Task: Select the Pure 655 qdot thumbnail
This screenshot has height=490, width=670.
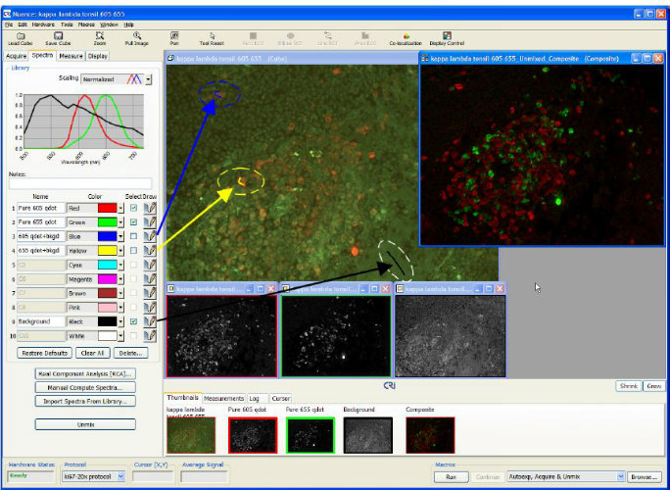Action: (x=311, y=435)
